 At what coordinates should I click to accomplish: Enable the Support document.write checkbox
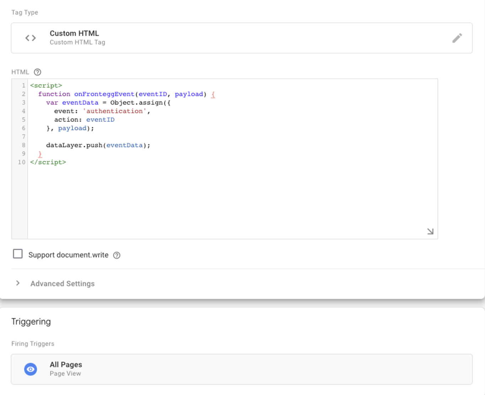18,254
